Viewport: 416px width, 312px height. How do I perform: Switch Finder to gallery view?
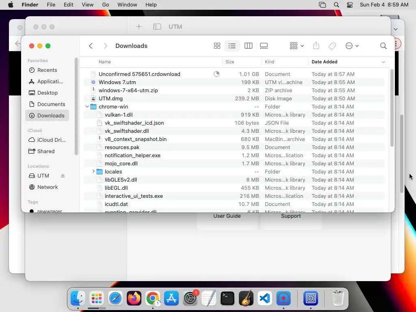(264, 46)
